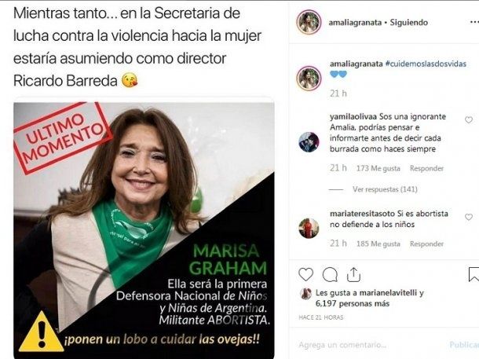The width and height of the screenshot is (479, 359).
Task: Open amaliagranata's profile picture in header
Action: 309,22
